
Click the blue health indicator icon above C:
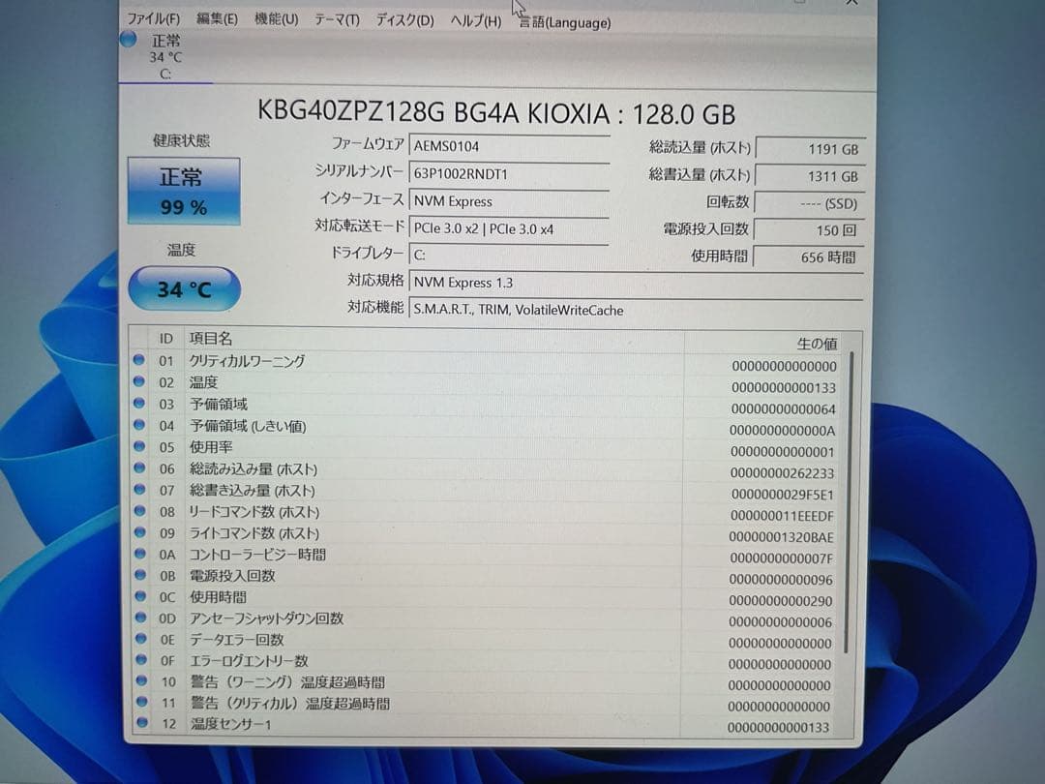tap(128, 40)
